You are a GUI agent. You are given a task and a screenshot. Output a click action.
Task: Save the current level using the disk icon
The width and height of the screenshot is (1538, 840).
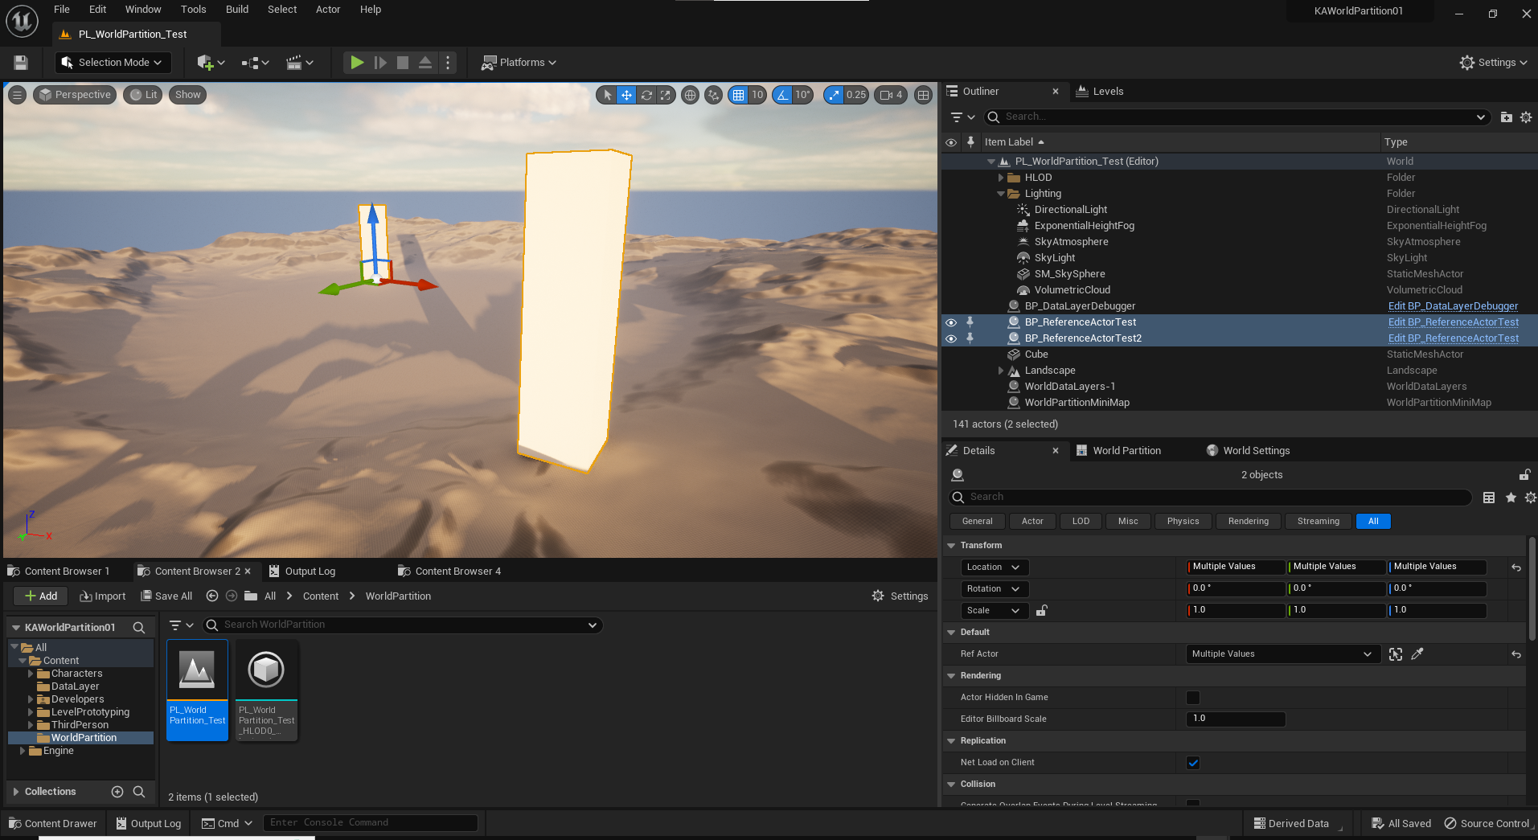(21, 63)
